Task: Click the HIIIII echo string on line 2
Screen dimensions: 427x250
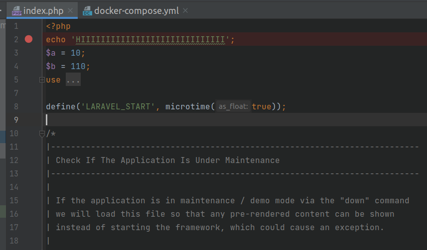Action: tap(150, 39)
